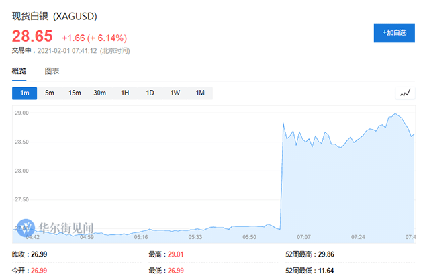Select the 1W weekly timeframe
The image size is (423, 278).
pos(175,93)
